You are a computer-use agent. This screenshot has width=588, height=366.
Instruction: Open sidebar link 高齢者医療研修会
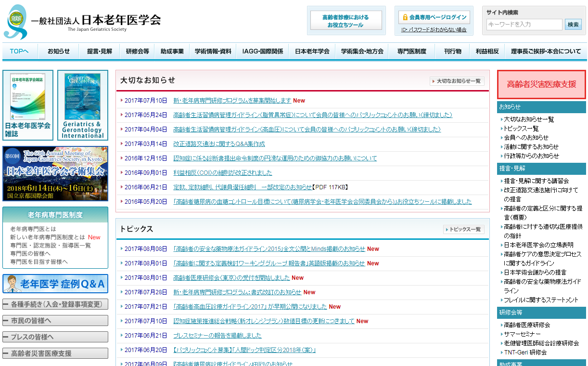click(527, 325)
